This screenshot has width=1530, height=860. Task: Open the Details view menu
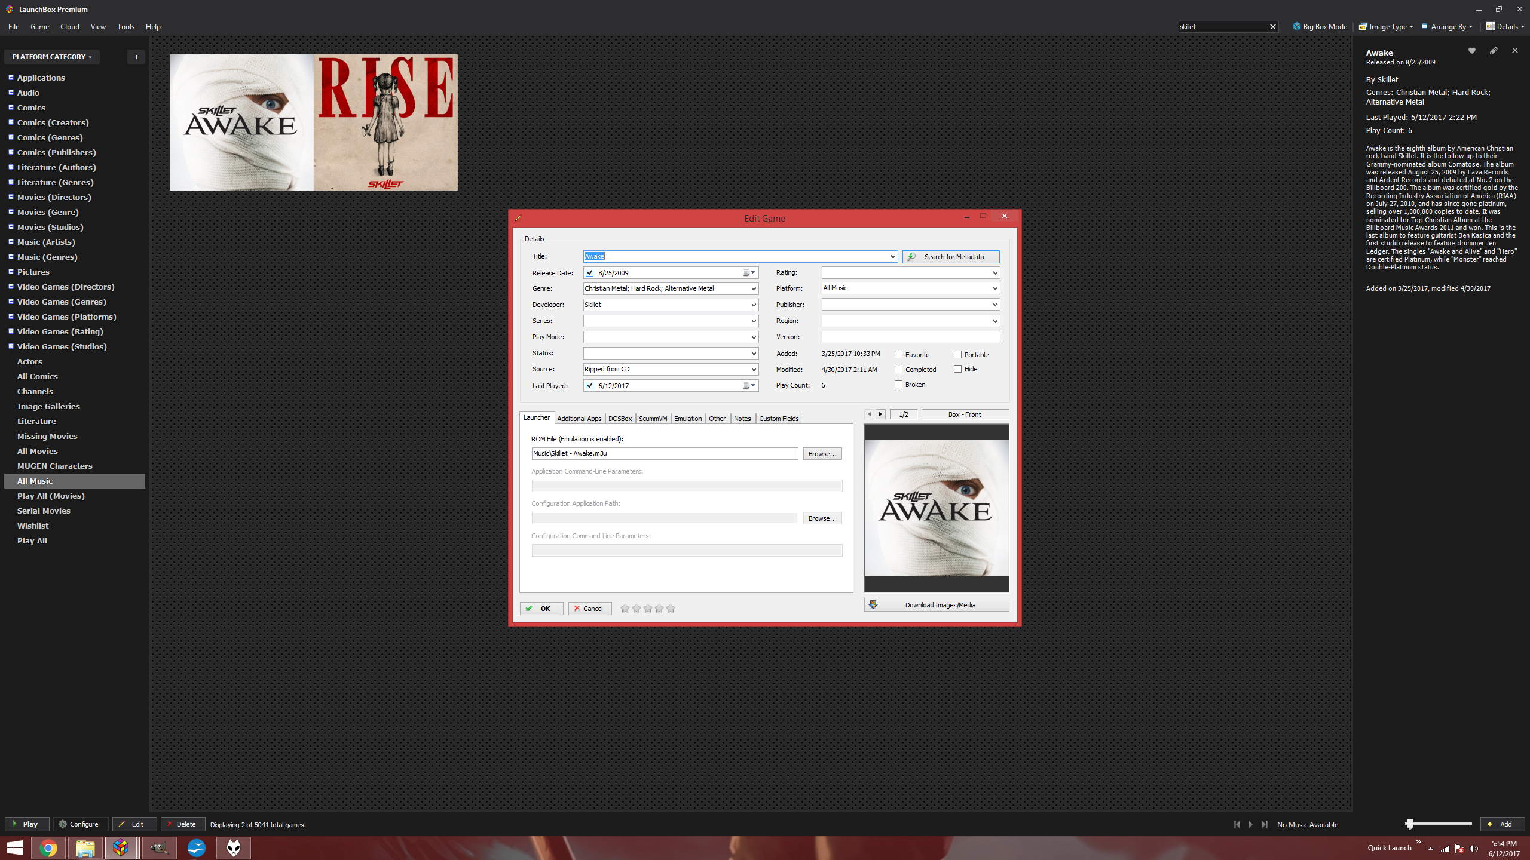pos(1505,27)
